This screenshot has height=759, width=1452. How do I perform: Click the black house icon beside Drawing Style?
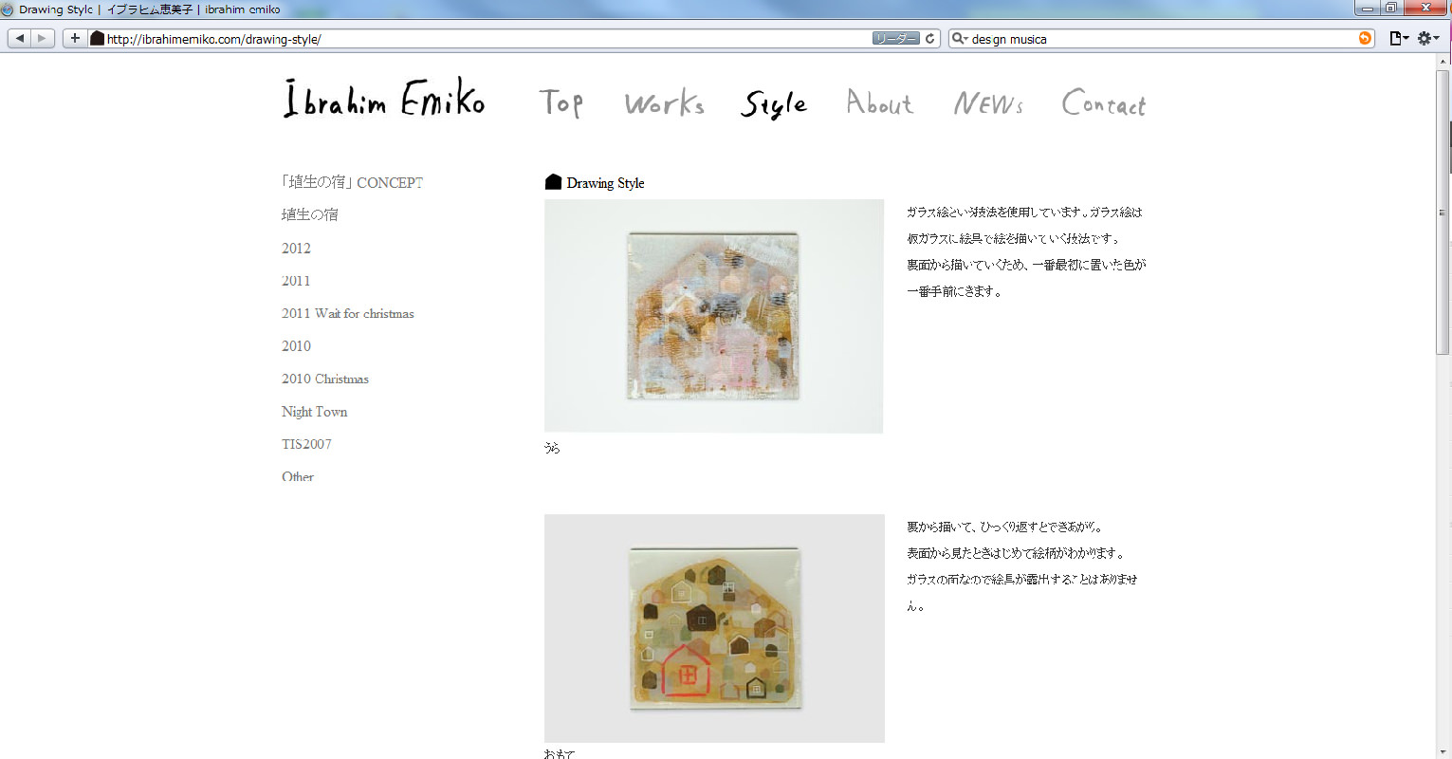coord(553,181)
